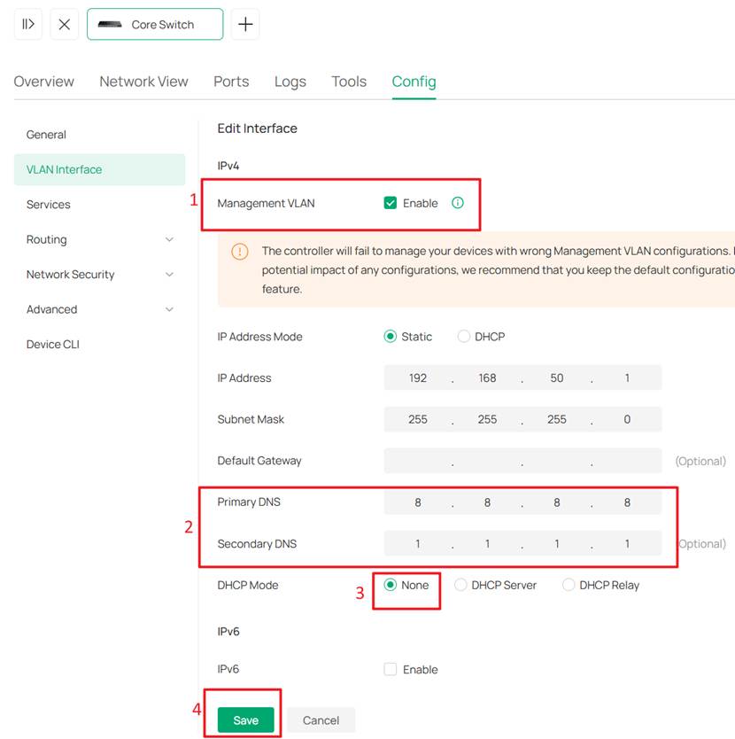
Task: Choose DHCP Server mode
Action: pyautogui.click(x=460, y=585)
